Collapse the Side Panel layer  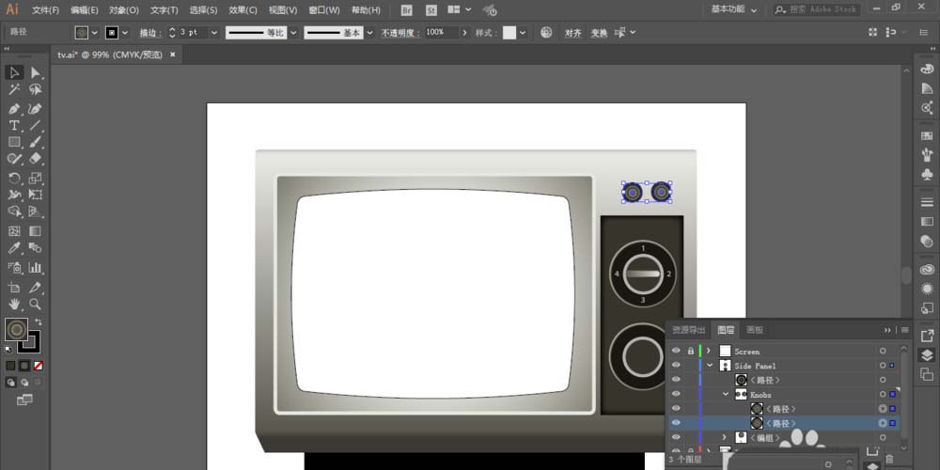click(710, 365)
